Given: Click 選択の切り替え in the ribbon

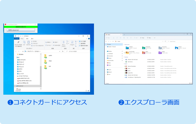Looking at the screenshot, I should [x=83, y=46].
